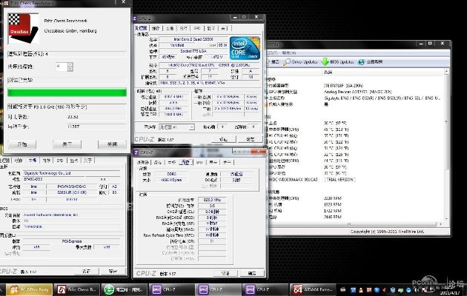Click the globe icon in the AIDA64 toolbar
This screenshot has width=467, height=296.
[x=361, y=62]
